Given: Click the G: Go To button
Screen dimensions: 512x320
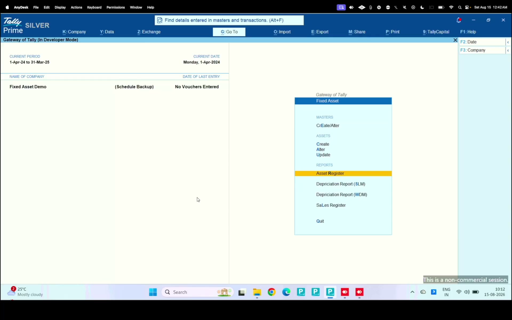Looking at the screenshot, I should 229,32.
